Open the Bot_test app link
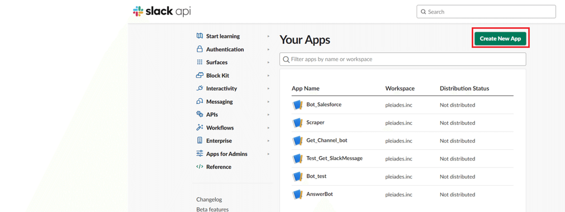This screenshot has width=565, height=212. pos(316,176)
